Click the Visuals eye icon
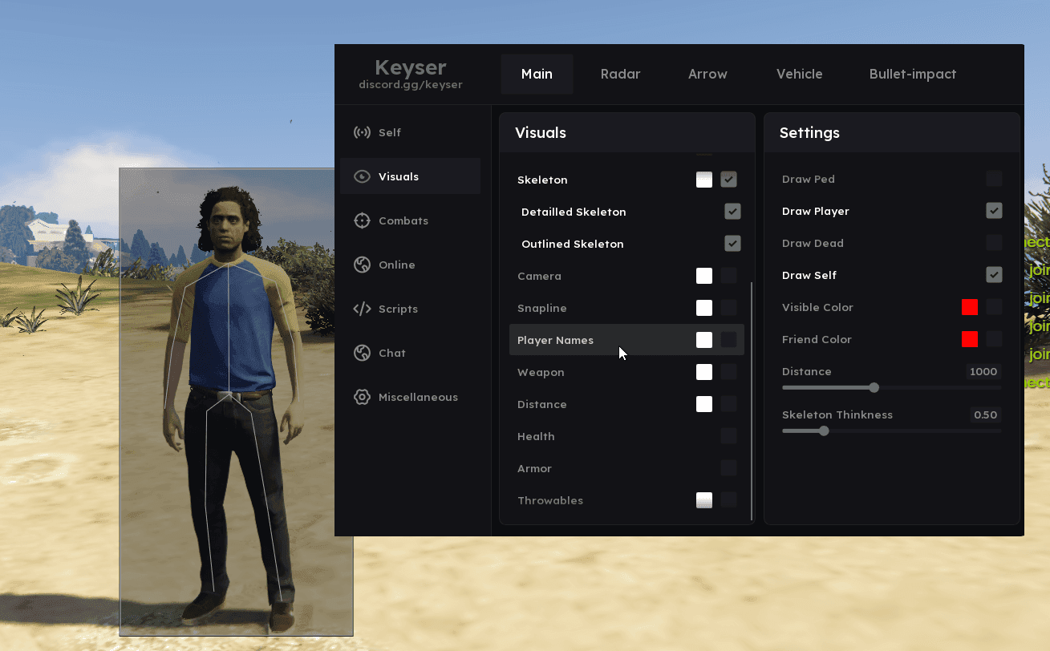This screenshot has width=1050, height=651. click(362, 176)
